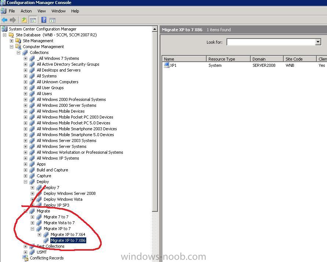Select the XP1 row in results list
This screenshot has height=262, width=327.
(244, 65)
